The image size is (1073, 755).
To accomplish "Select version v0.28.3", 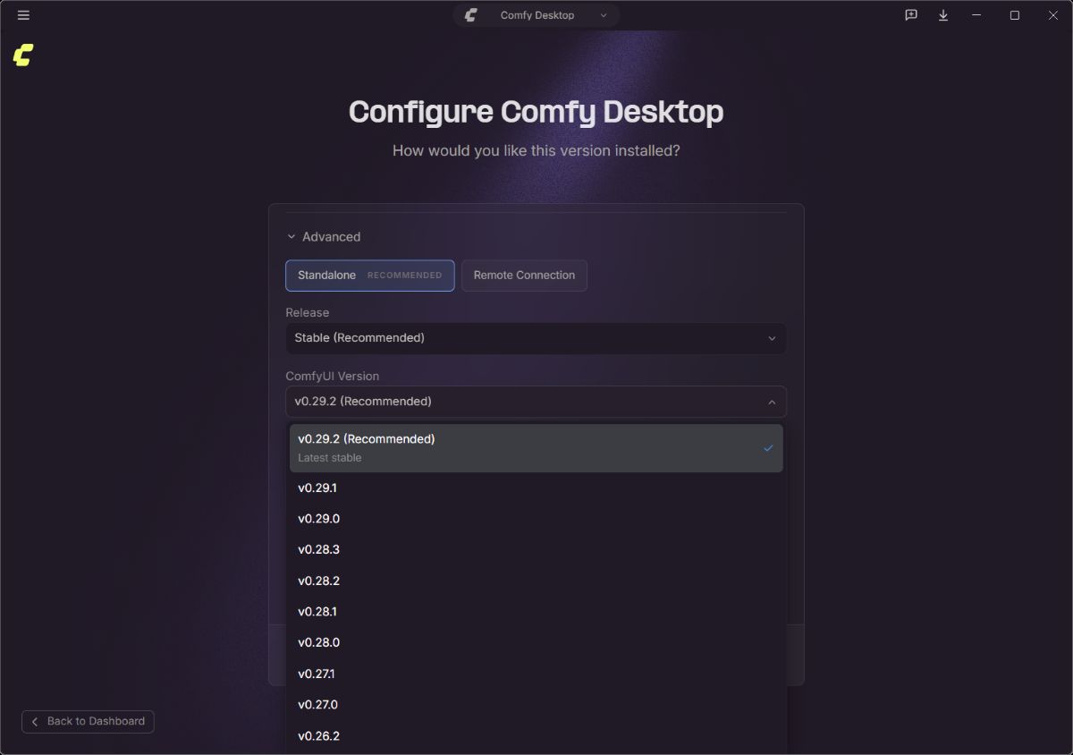I will click(536, 550).
